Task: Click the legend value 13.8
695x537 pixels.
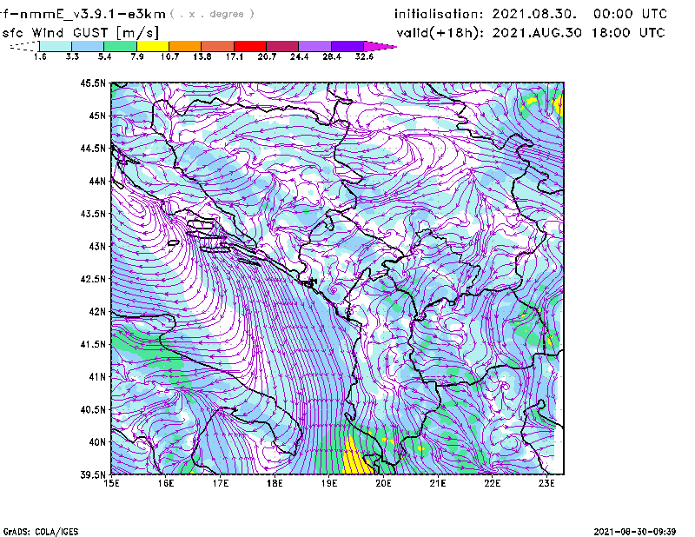Action: (202, 56)
